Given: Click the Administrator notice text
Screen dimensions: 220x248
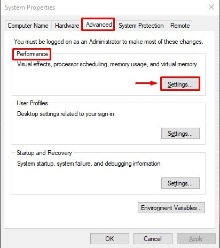Looking at the screenshot, I should point(108,42).
